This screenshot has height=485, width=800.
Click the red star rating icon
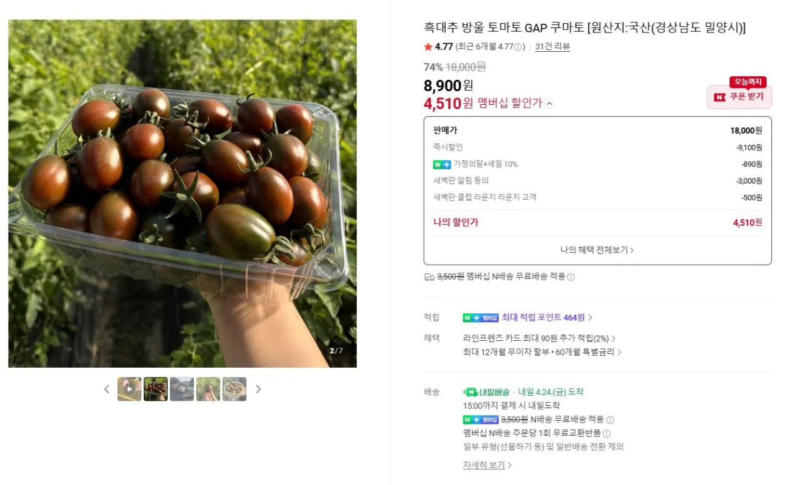tap(428, 46)
